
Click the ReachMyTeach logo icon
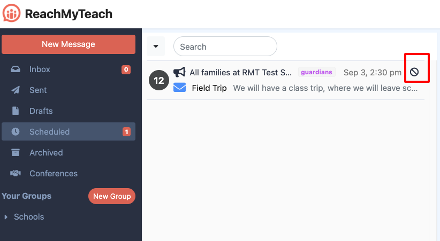click(11, 14)
